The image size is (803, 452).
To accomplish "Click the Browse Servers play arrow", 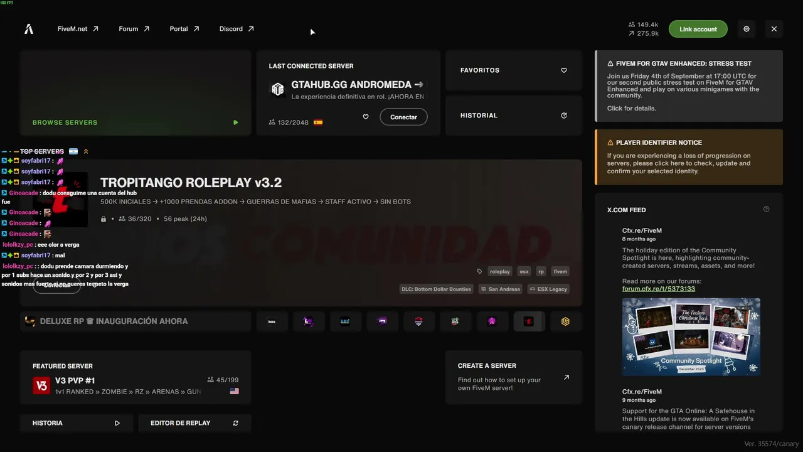I will coord(236,122).
